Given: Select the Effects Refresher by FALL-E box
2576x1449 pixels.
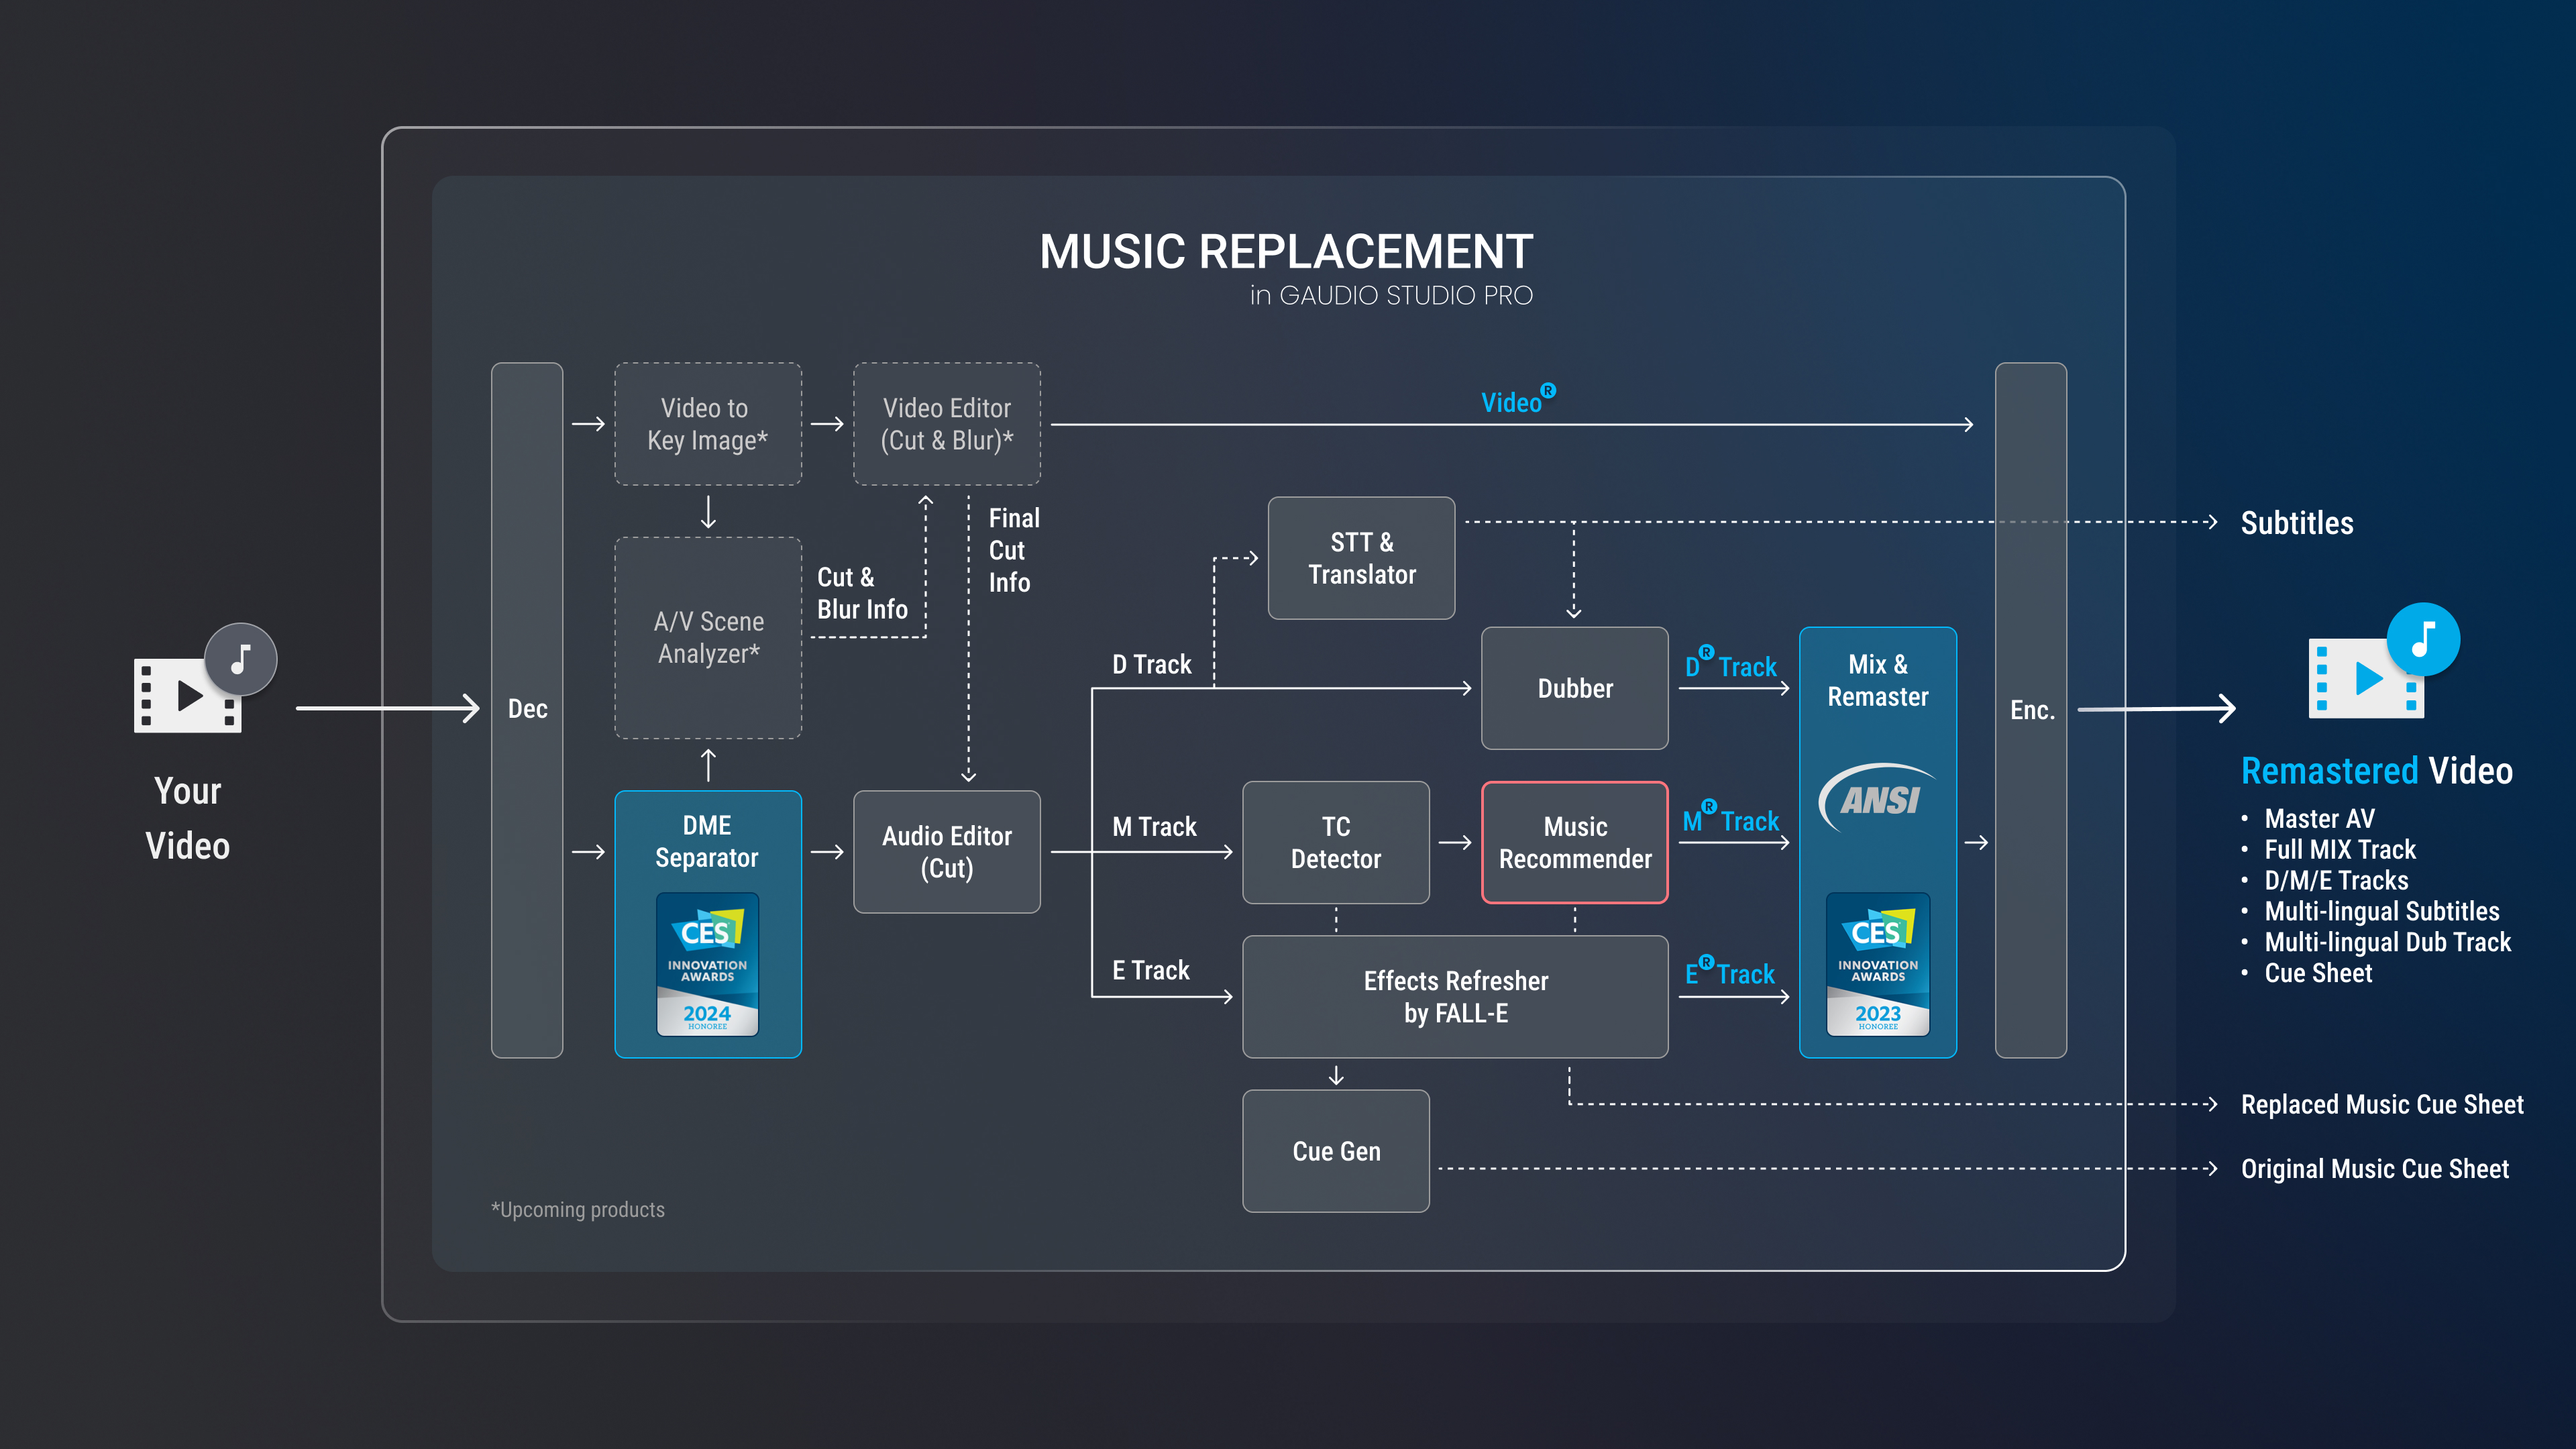Looking at the screenshot, I should point(1455,997).
